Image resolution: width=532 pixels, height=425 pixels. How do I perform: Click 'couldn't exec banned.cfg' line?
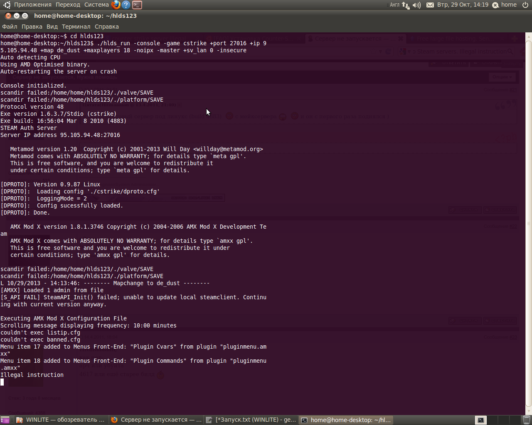(40, 340)
